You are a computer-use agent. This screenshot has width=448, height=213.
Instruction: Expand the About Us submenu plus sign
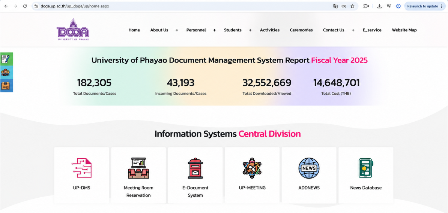(177, 30)
